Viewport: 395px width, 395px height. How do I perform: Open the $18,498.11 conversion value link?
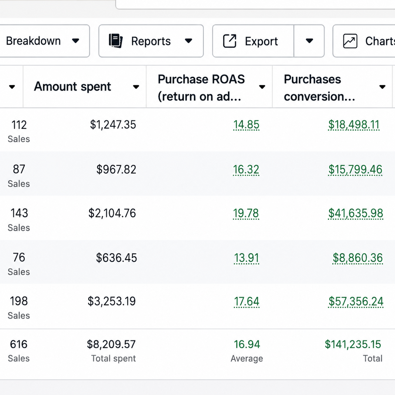point(354,125)
